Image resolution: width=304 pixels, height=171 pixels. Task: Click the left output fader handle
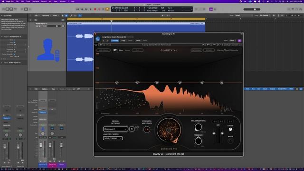[x=214, y=133]
